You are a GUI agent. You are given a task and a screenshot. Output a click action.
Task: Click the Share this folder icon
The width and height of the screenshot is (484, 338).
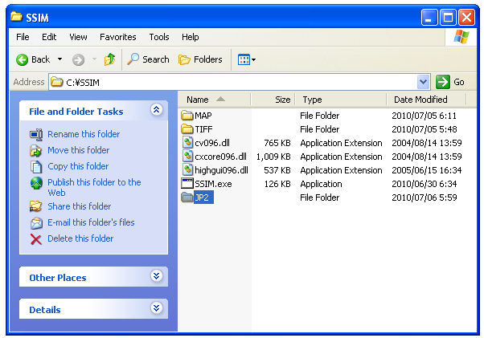click(36, 206)
